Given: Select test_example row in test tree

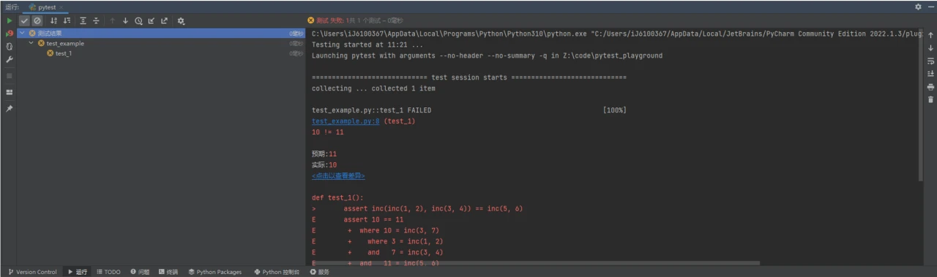Looking at the screenshot, I should 161,43.
